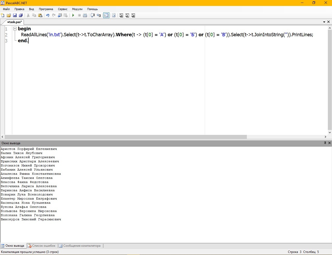Create a new file from the toolbar
The width and height of the screenshot is (332, 255).
pos(3,16)
